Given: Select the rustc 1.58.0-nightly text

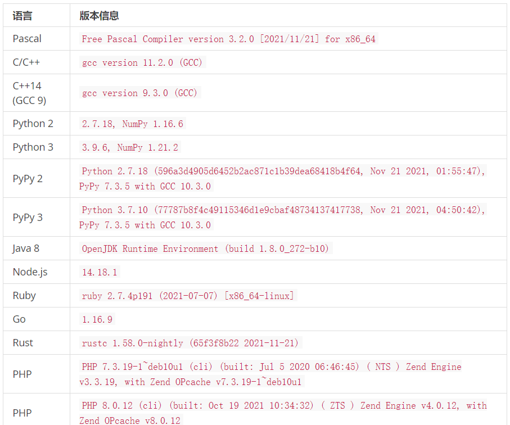Looking at the screenshot, I should (x=190, y=343).
